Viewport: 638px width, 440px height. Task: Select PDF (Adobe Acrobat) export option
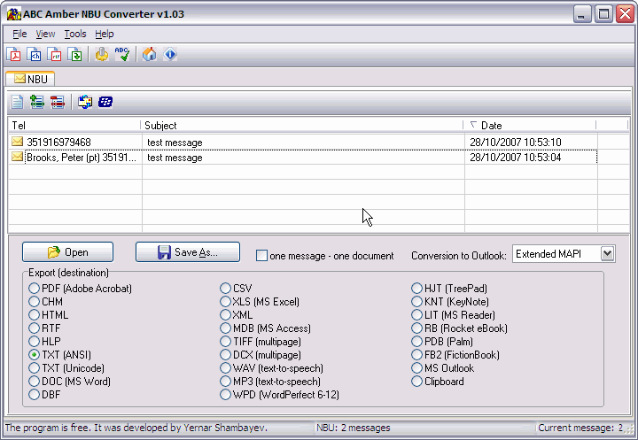35,289
